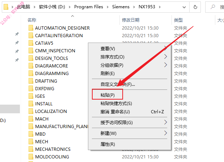
Task: Click the refresh icon beside address bar
Action: 195,7
